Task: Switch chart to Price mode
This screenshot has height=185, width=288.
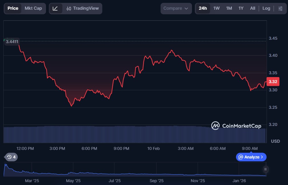Action: [13, 8]
